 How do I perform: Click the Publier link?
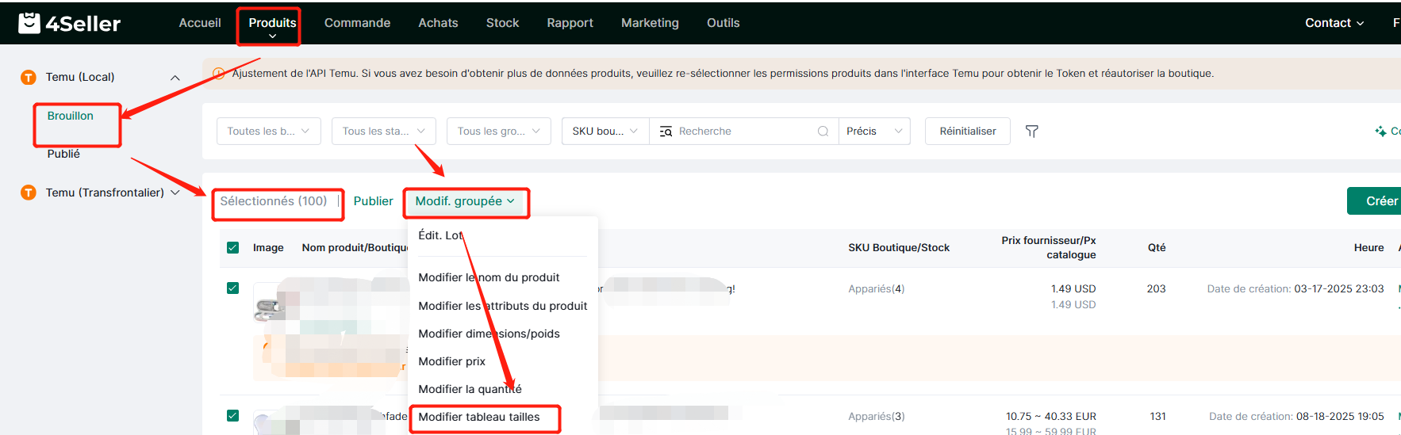click(x=373, y=201)
